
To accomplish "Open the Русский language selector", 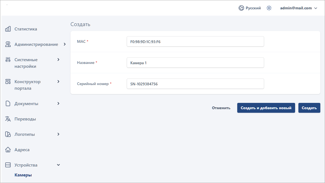I will click(x=250, y=8).
